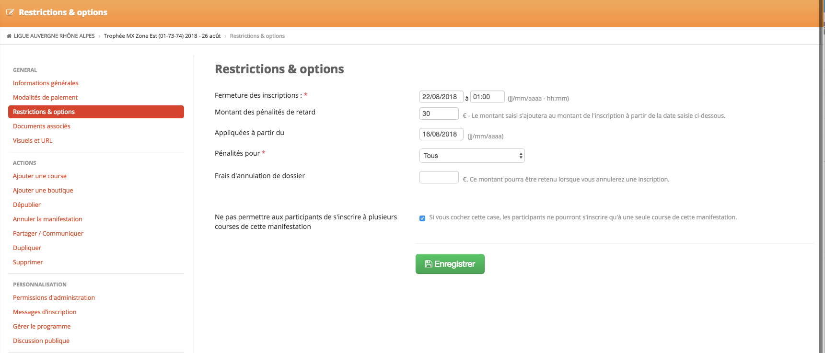Viewport: 825px width, 353px height.
Task: Open the Restrictions & options sidebar item
Action: coord(96,112)
